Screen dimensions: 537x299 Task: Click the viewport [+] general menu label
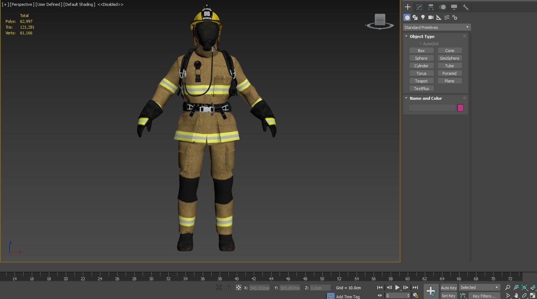[5, 4]
